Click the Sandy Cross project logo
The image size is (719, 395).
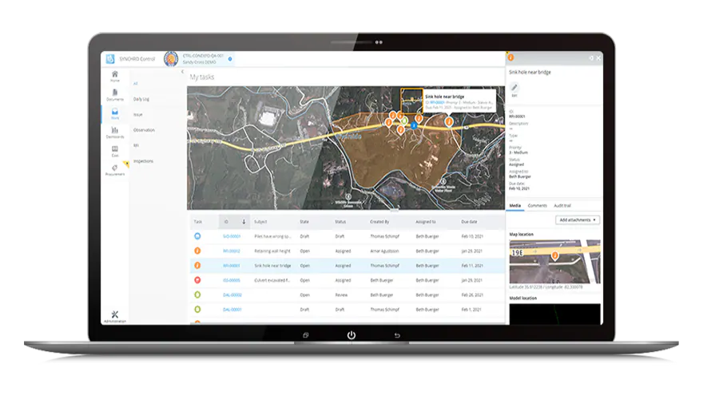pos(171,59)
